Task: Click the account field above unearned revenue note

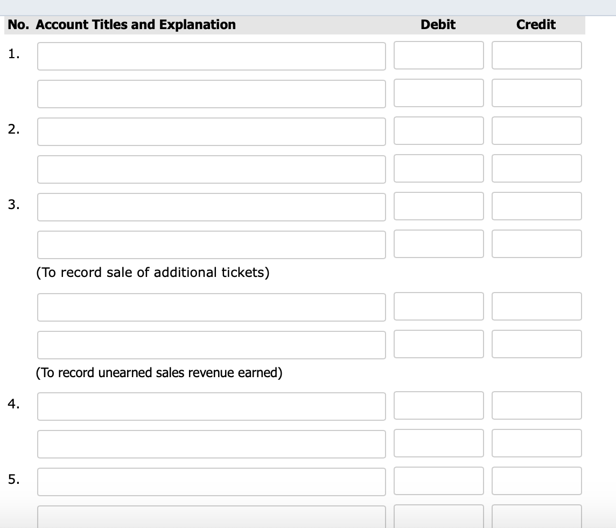Action: point(211,344)
